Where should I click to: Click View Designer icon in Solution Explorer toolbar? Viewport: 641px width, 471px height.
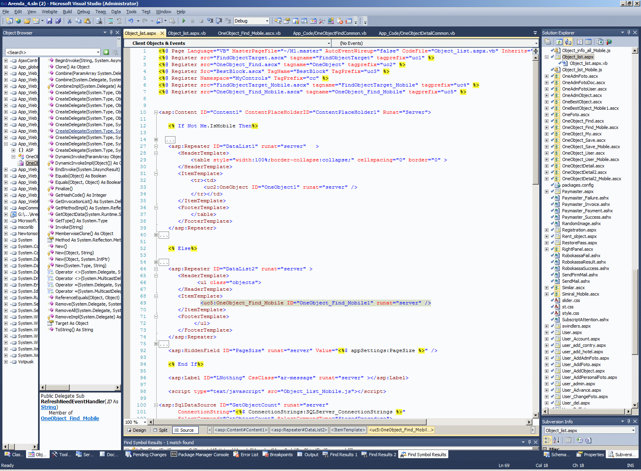(588, 42)
